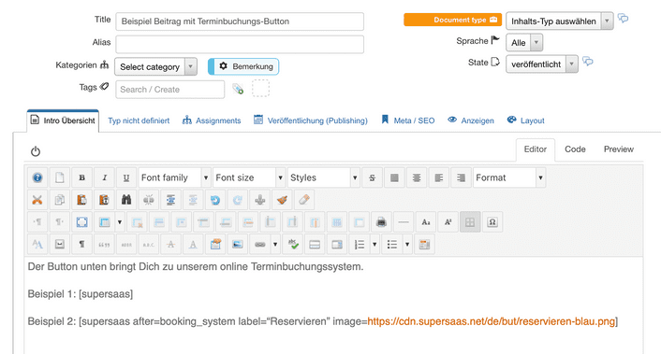Image resolution: width=661 pixels, height=354 pixels.
Task: Toggle fullscreen editor mode
Action: coord(81,222)
